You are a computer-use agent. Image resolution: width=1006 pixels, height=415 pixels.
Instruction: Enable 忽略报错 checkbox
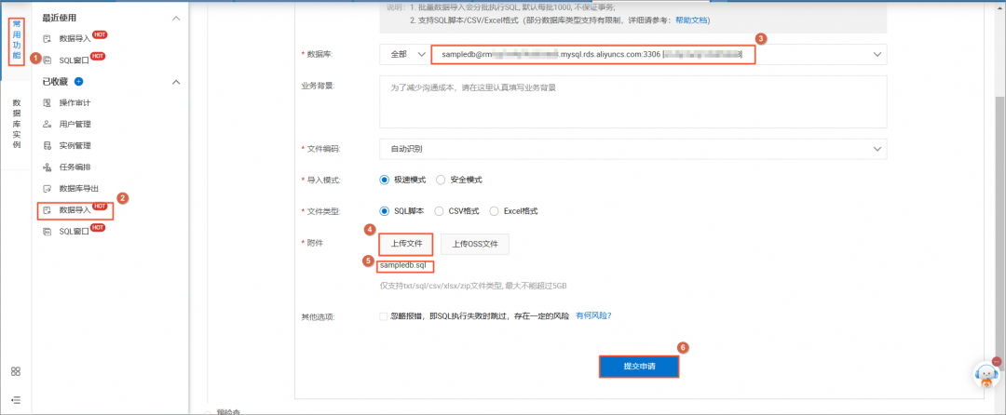[383, 315]
